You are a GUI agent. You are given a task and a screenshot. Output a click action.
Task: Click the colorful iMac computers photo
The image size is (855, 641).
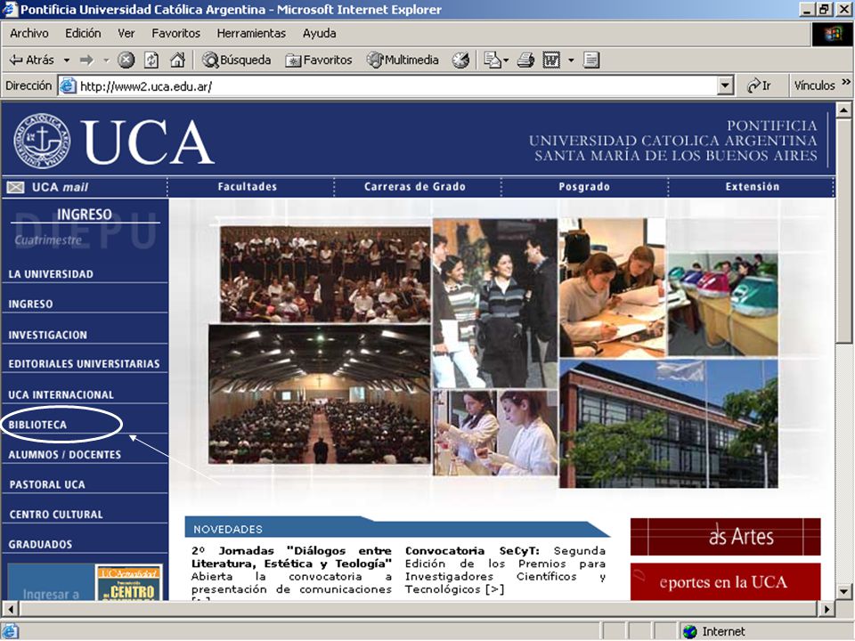point(722,304)
